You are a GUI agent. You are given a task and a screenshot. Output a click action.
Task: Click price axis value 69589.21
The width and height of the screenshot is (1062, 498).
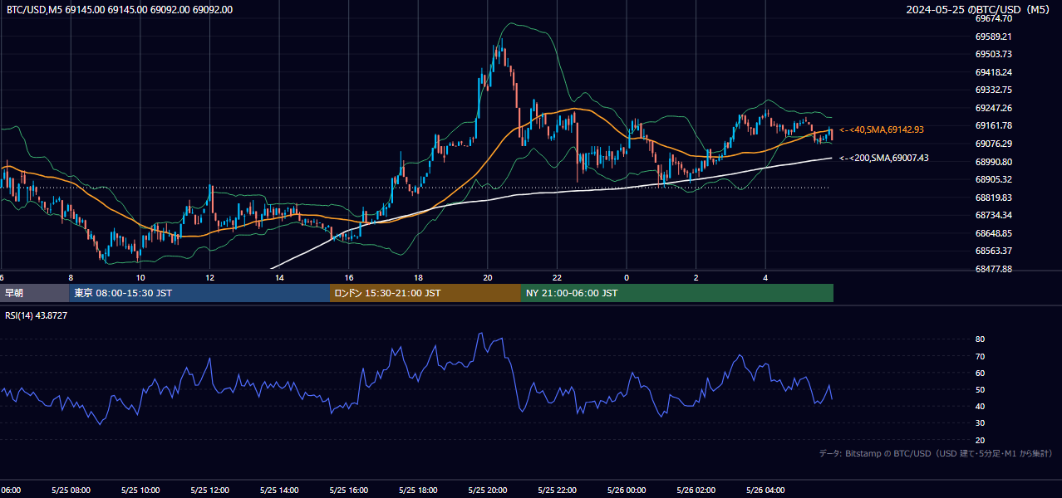click(993, 37)
